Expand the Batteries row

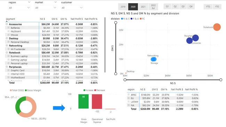8,28
